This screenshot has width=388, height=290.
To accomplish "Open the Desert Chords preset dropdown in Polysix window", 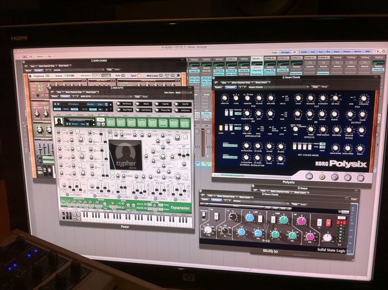I will [x=278, y=87].
